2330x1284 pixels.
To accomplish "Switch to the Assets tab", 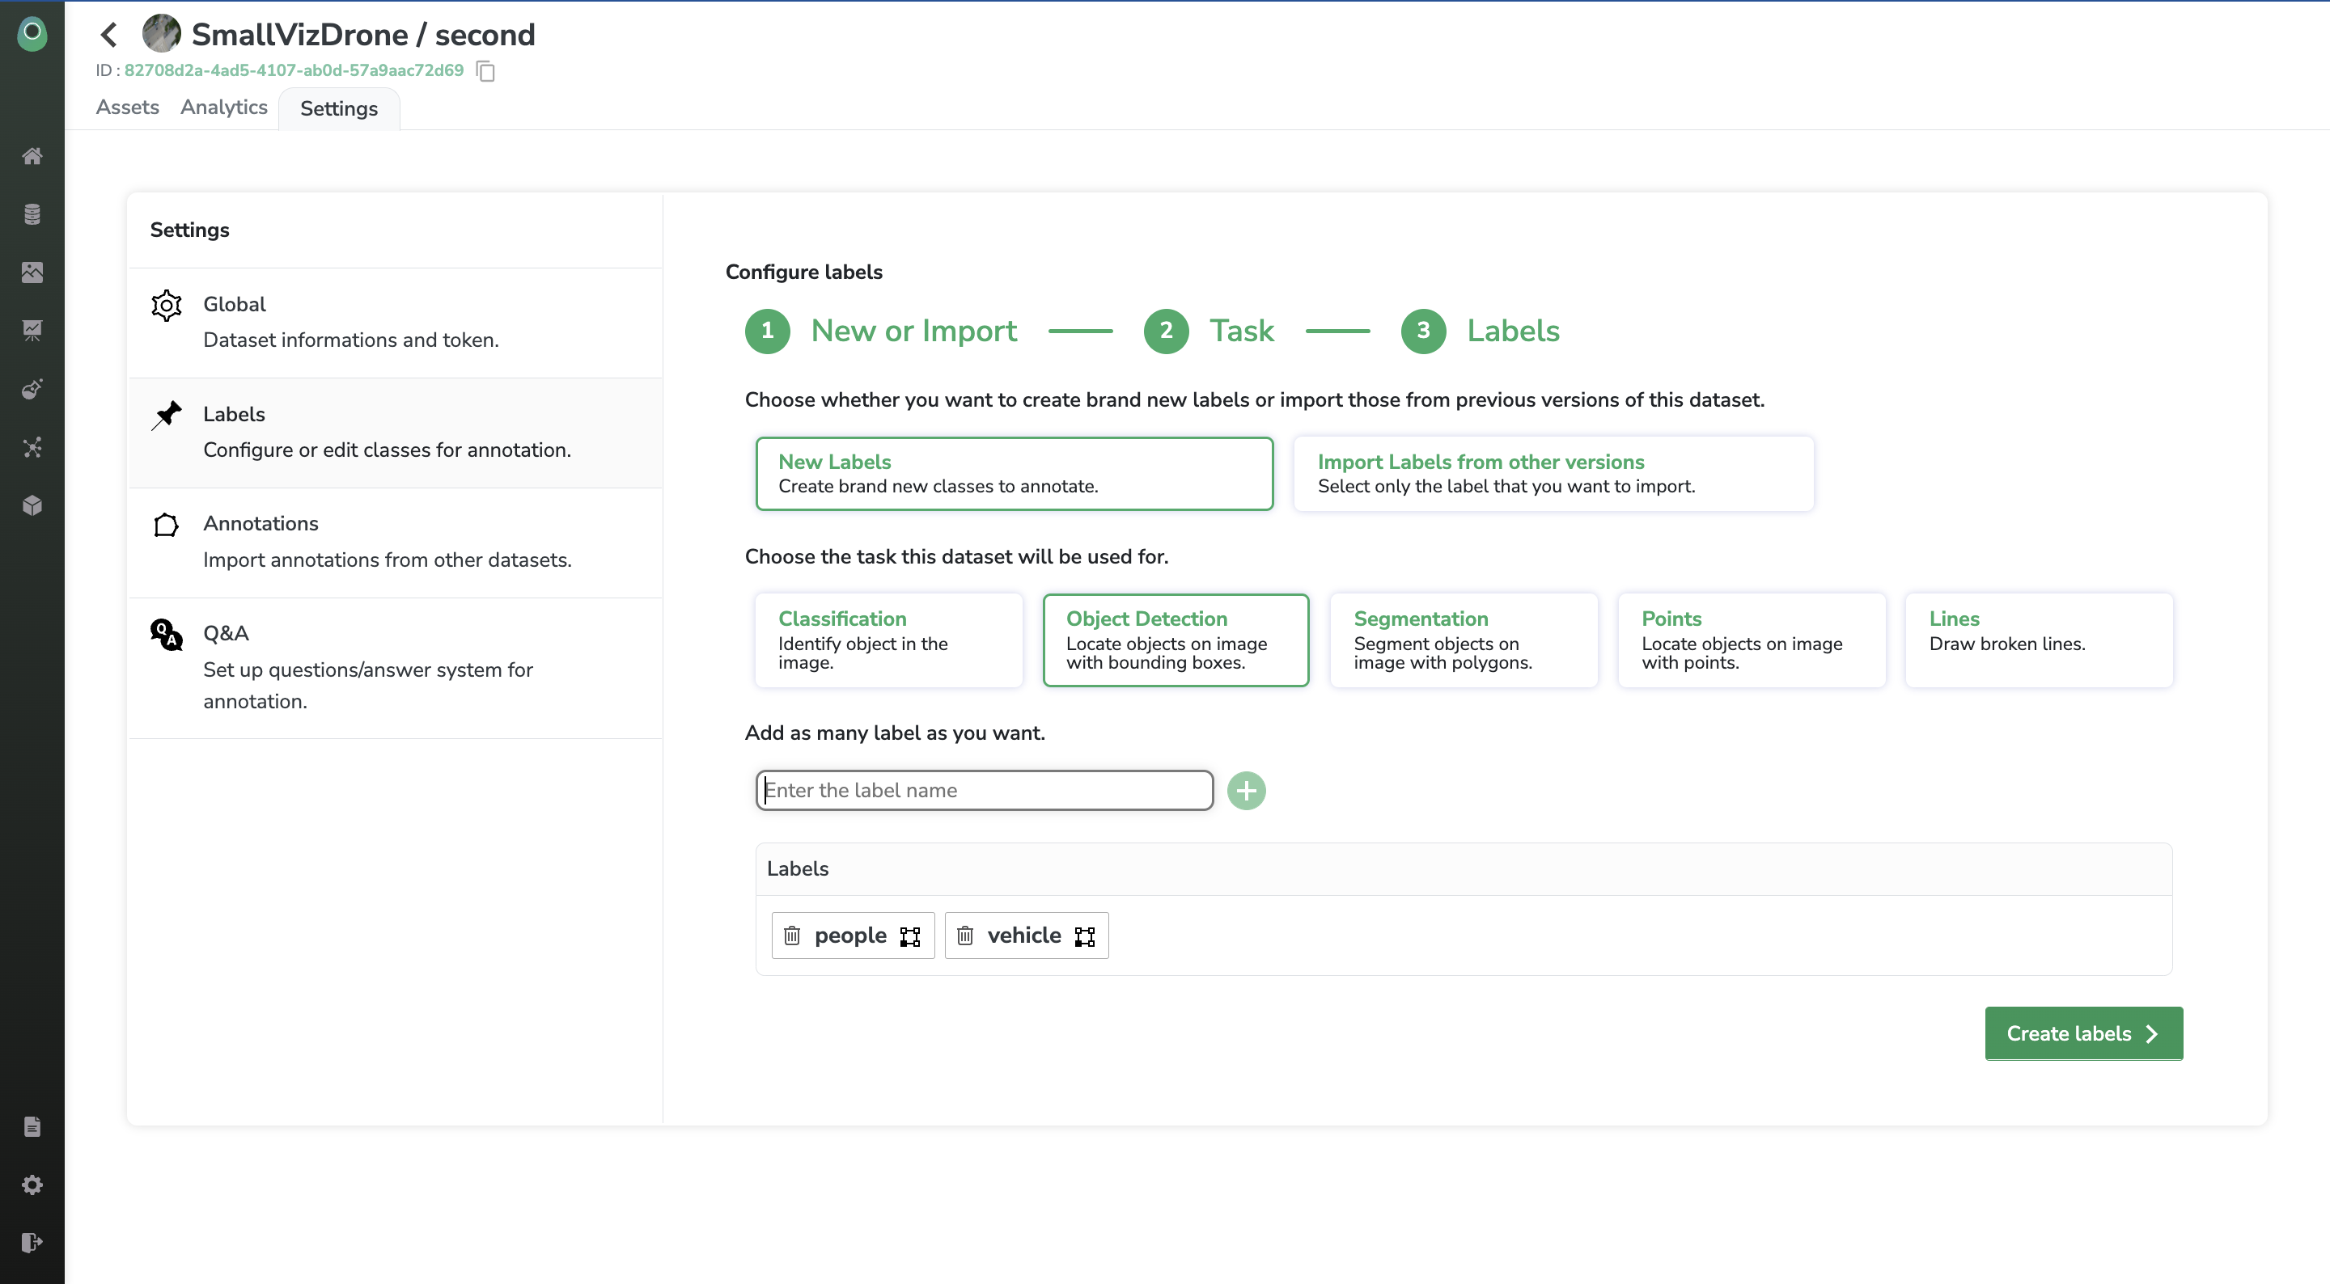I will pos(128,107).
